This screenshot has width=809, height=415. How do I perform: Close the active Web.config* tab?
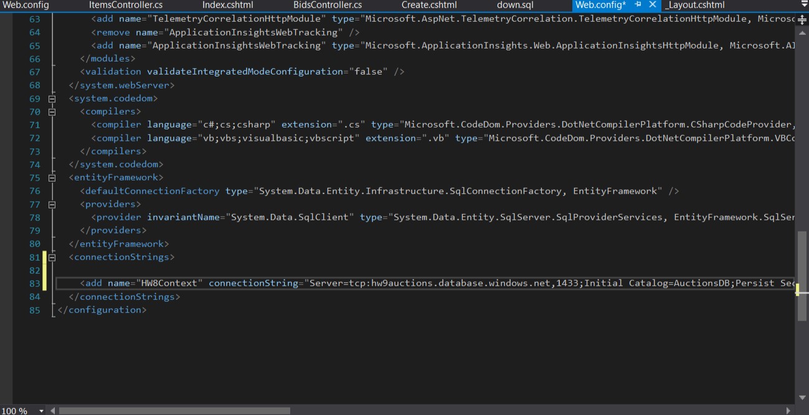tap(652, 5)
